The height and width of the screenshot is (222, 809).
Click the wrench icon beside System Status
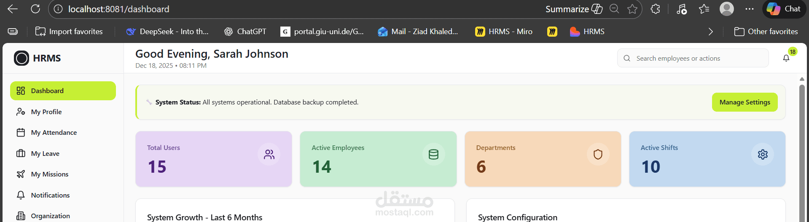pos(149,102)
